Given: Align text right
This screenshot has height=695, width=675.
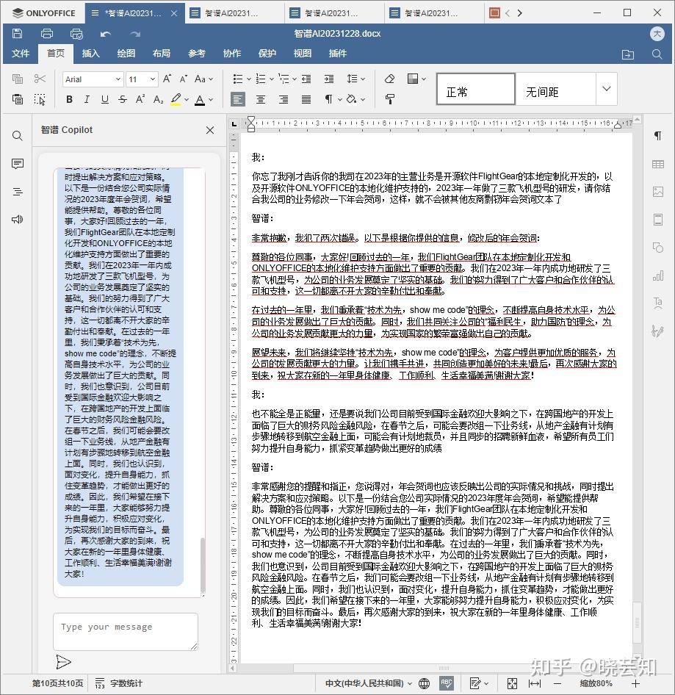Looking at the screenshot, I should (x=284, y=99).
